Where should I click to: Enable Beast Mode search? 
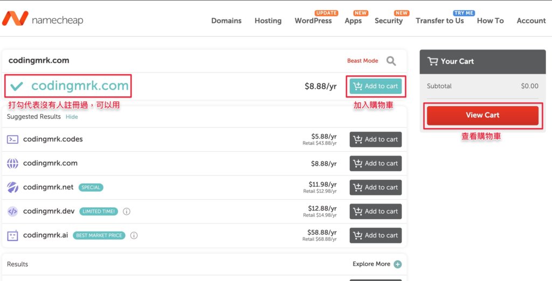click(363, 61)
